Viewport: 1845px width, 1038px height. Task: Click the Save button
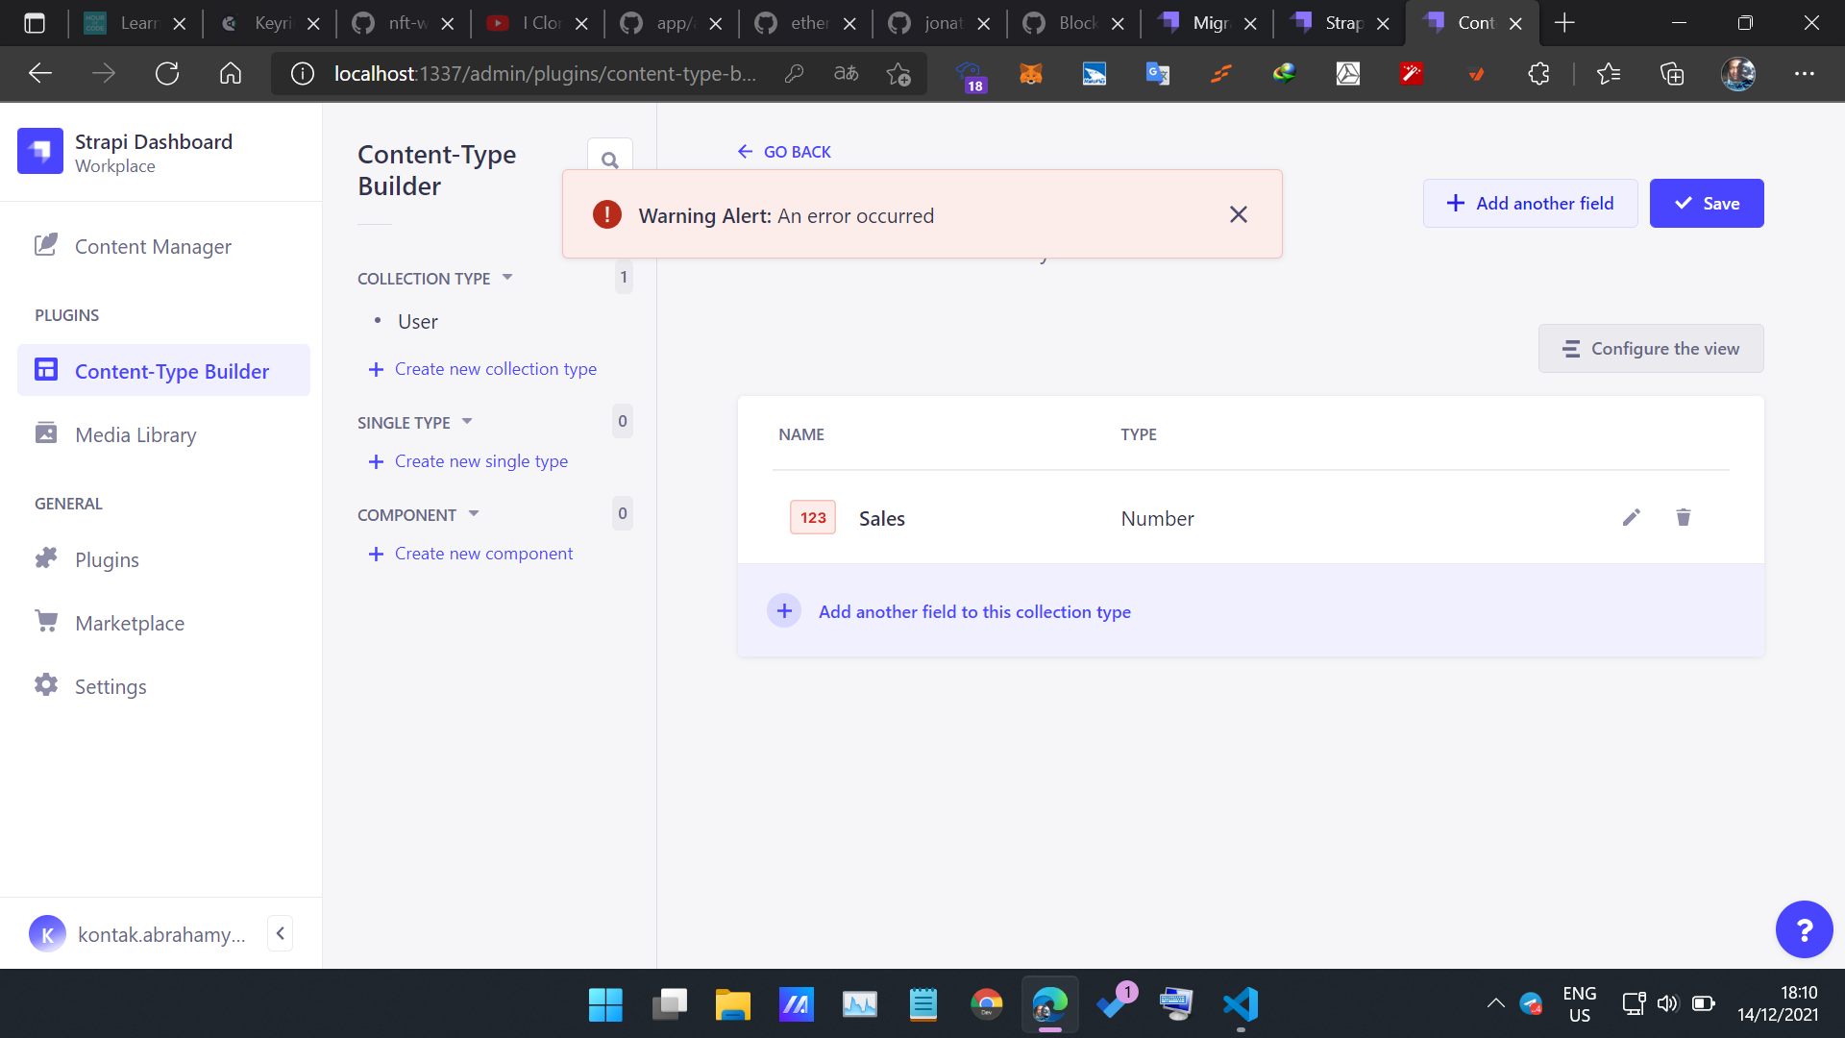pyautogui.click(x=1707, y=203)
